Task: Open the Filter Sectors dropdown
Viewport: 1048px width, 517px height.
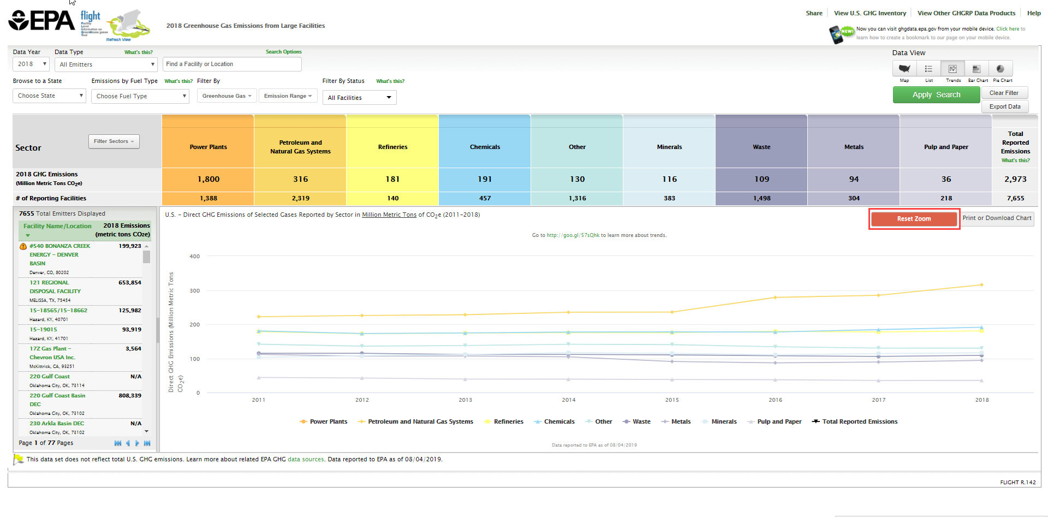Action: click(x=114, y=141)
